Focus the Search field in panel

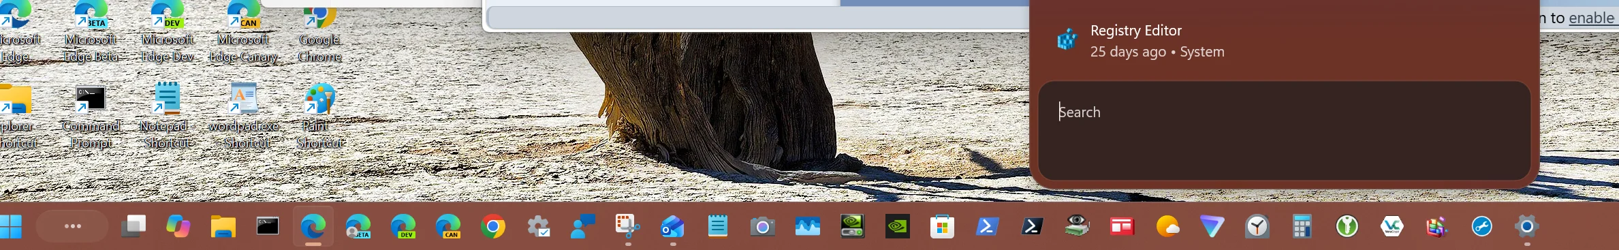(x=1284, y=131)
